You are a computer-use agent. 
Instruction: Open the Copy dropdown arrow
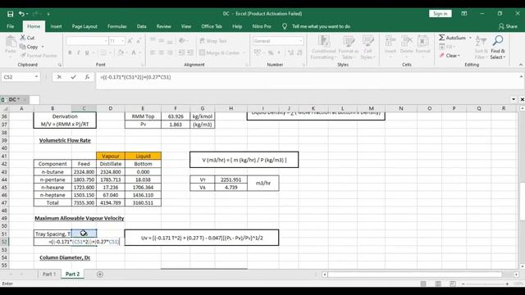43,47
